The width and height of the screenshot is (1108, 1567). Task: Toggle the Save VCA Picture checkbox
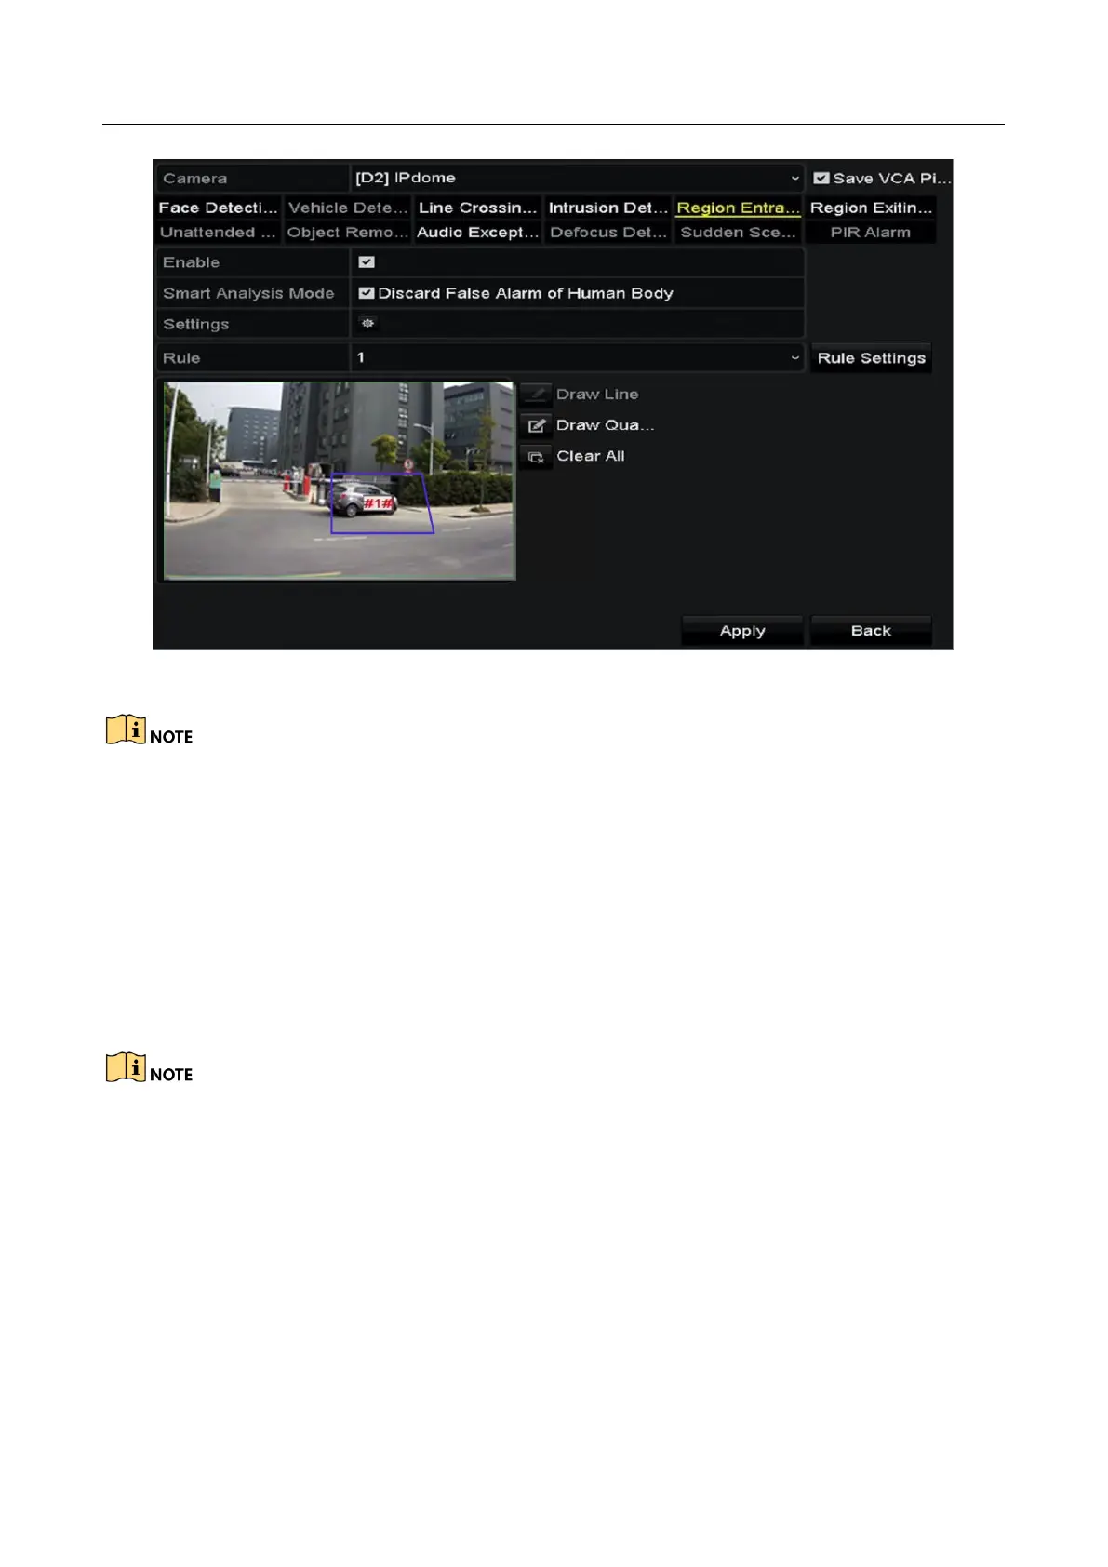[x=821, y=178]
